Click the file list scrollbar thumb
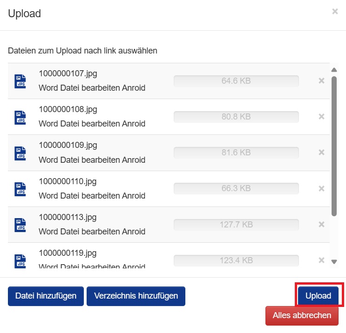Viewport: 346px width, 333px height. (x=334, y=146)
